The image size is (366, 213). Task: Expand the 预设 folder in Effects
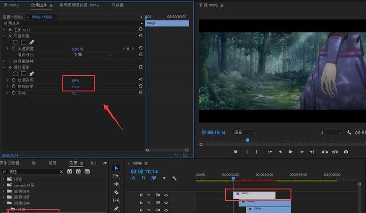(x=3, y=179)
